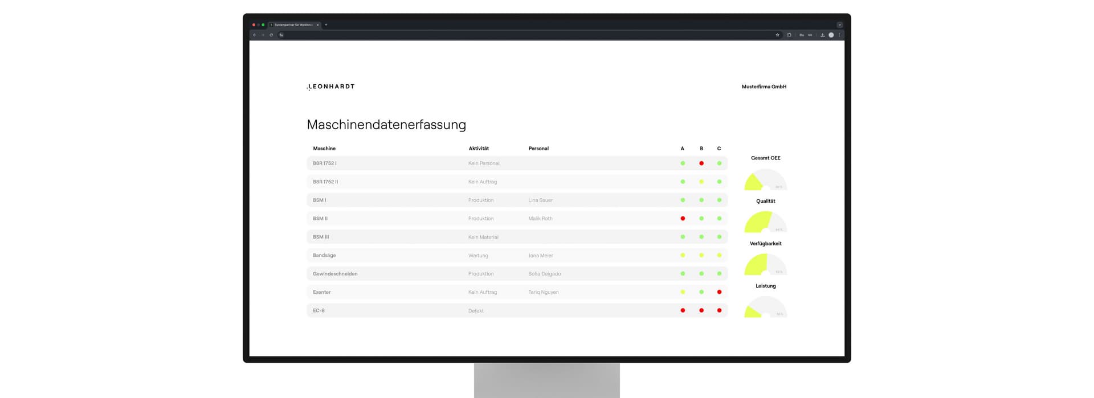Open site information icon in address bar
Viewport: 1094px width, 398px height.
click(281, 35)
